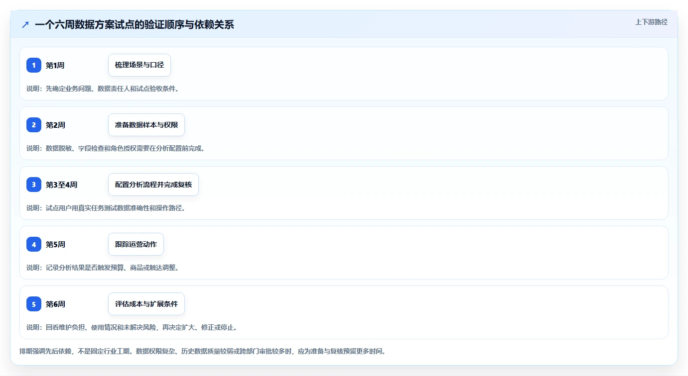688x376 pixels.
Task: Select step number 5 badge
Action: [x=34, y=304]
